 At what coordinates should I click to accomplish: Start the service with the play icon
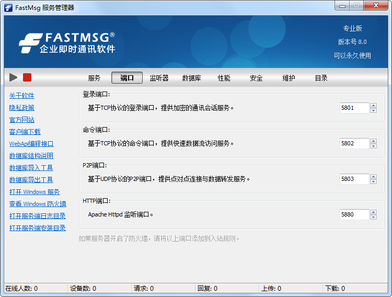13,77
